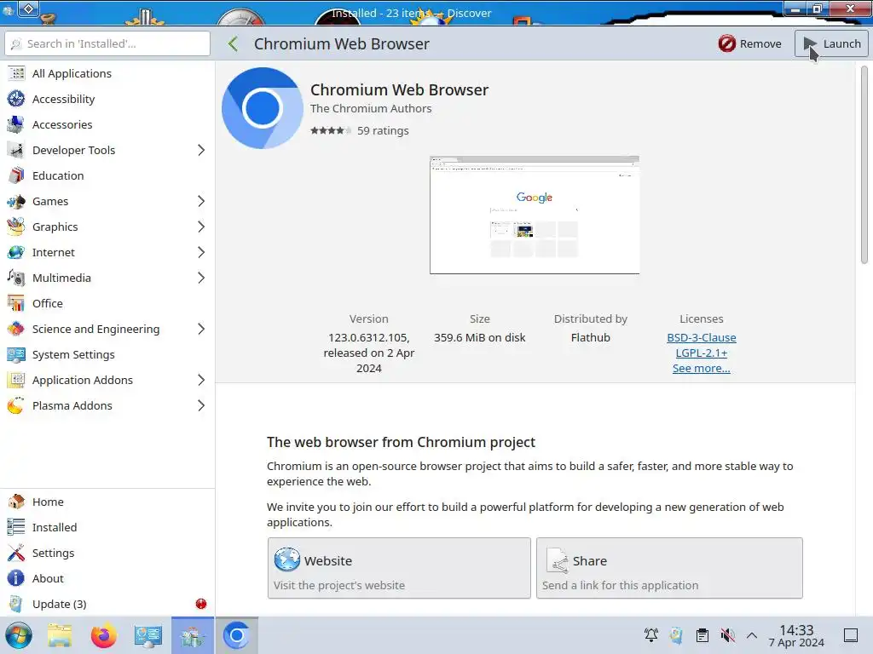Click the About info icon

click(x=16, y=578)
